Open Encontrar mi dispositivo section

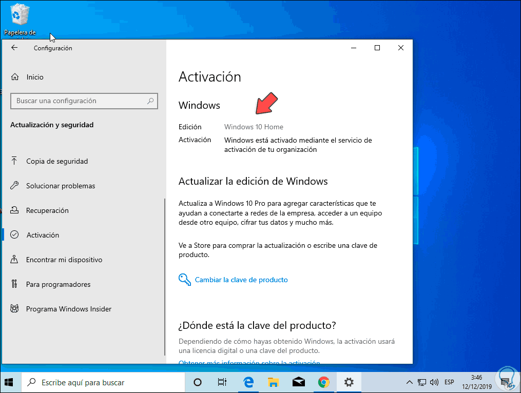(64, 260)
